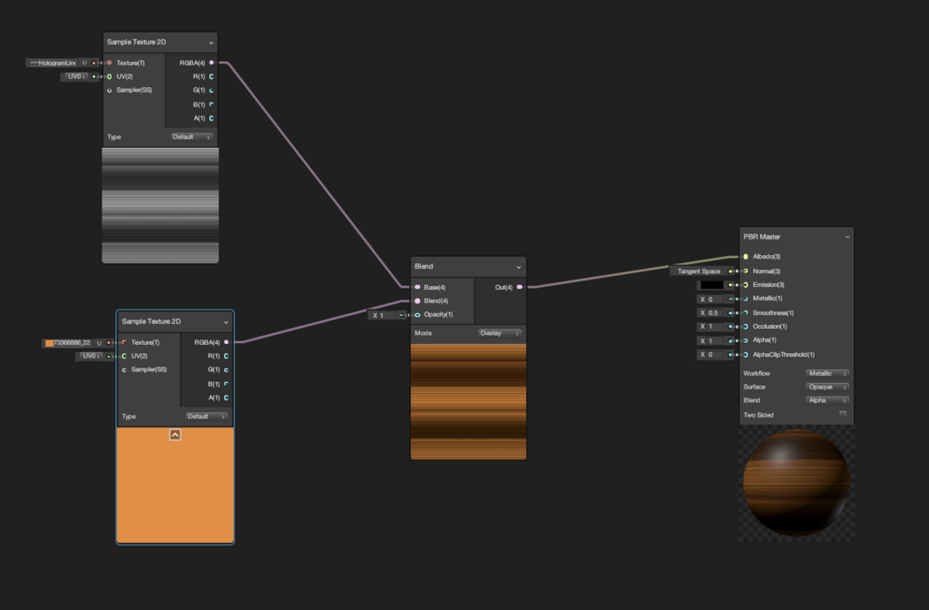Click Sampler(SS) input port of orange texture node

coord(123,369)
